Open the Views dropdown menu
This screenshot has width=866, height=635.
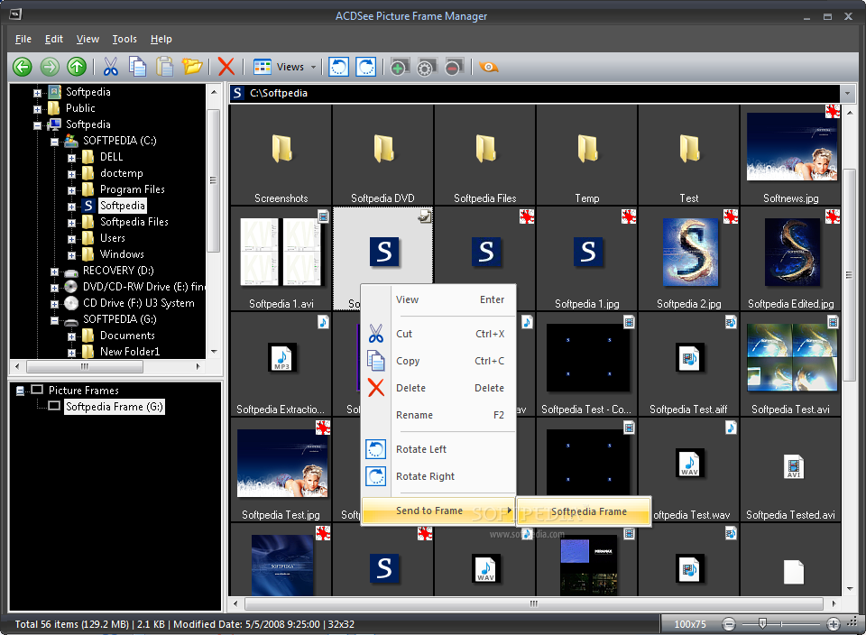coord(285,67)
